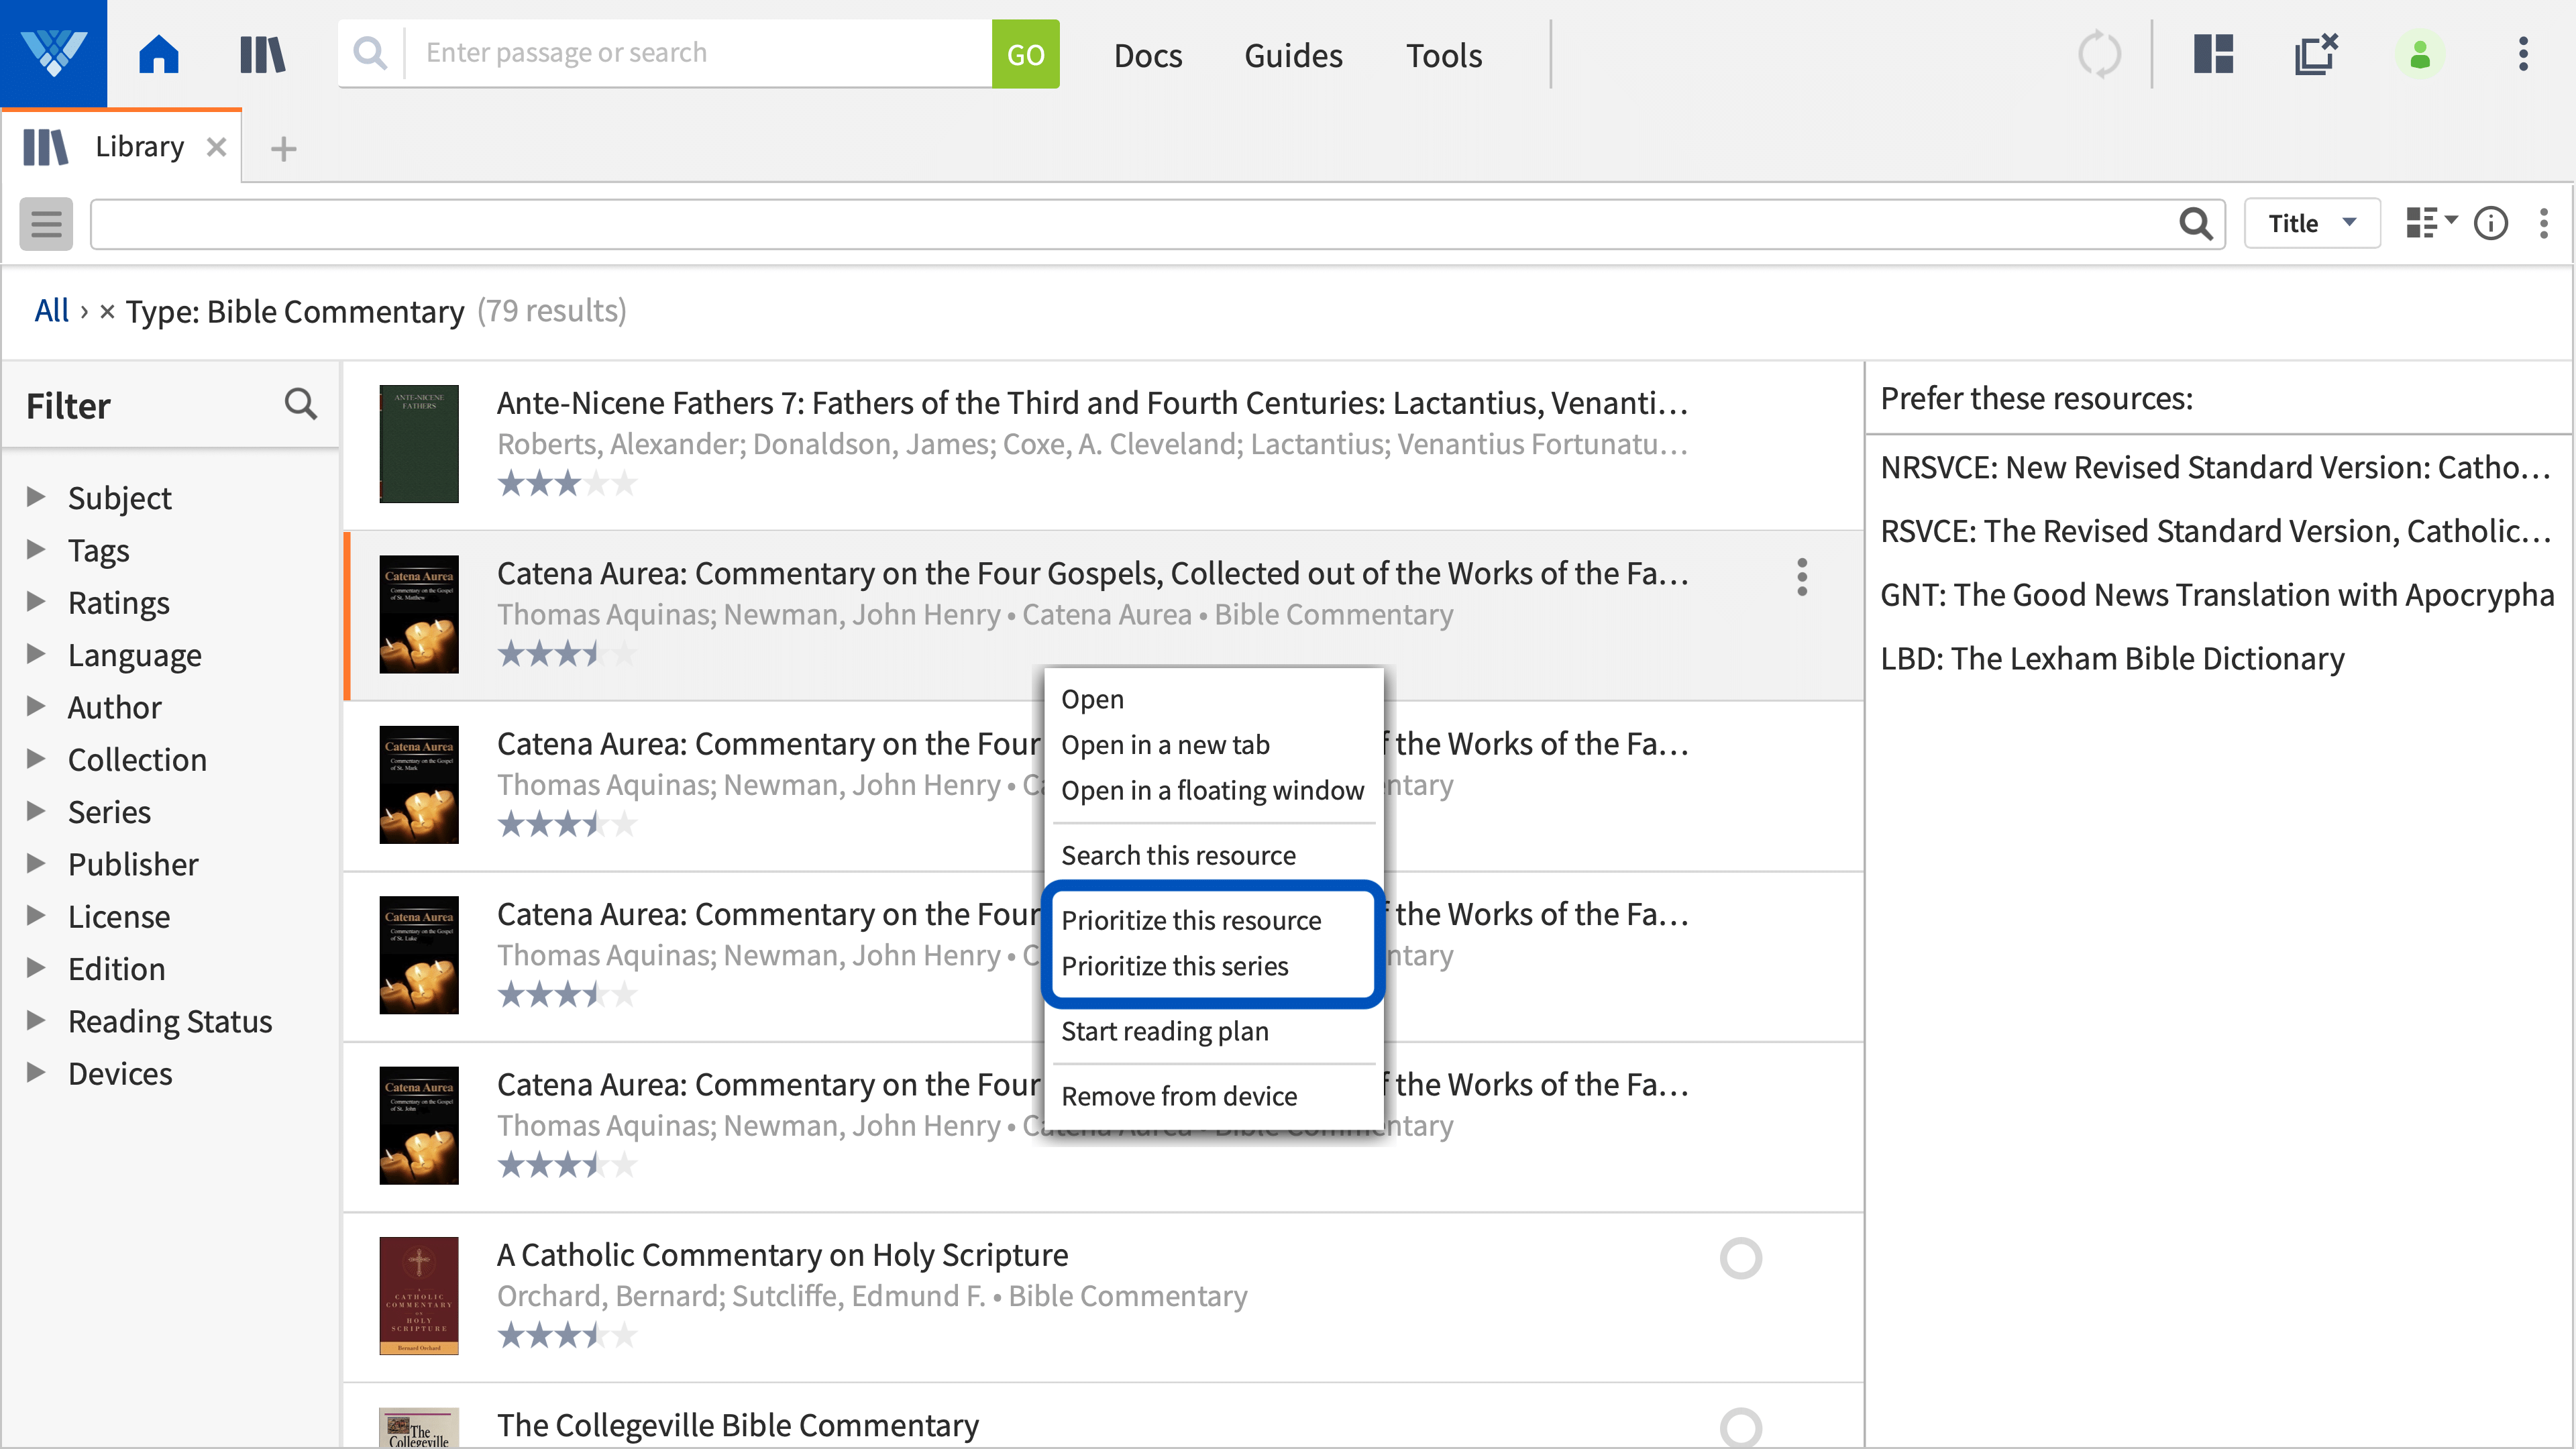Expand the Tags filter
This screenshot has height=1449, width=2576.
(x=36, y=549)
